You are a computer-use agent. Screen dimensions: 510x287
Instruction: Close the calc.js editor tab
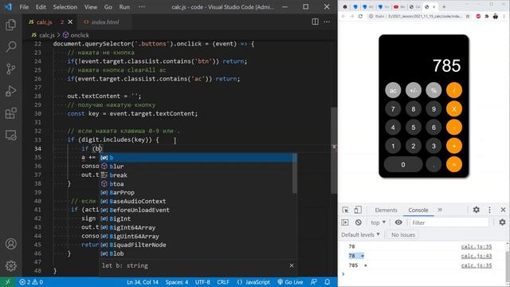(x=70, y=22)
